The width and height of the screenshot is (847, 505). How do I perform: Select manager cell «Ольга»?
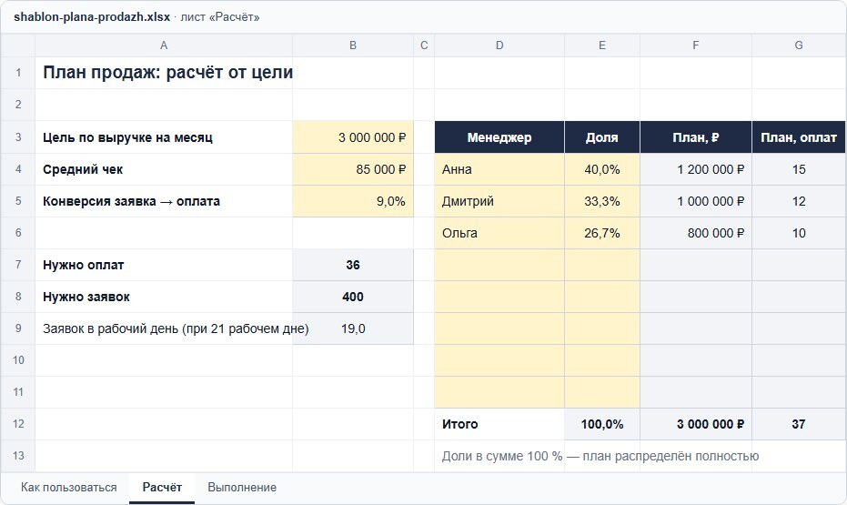499,233
